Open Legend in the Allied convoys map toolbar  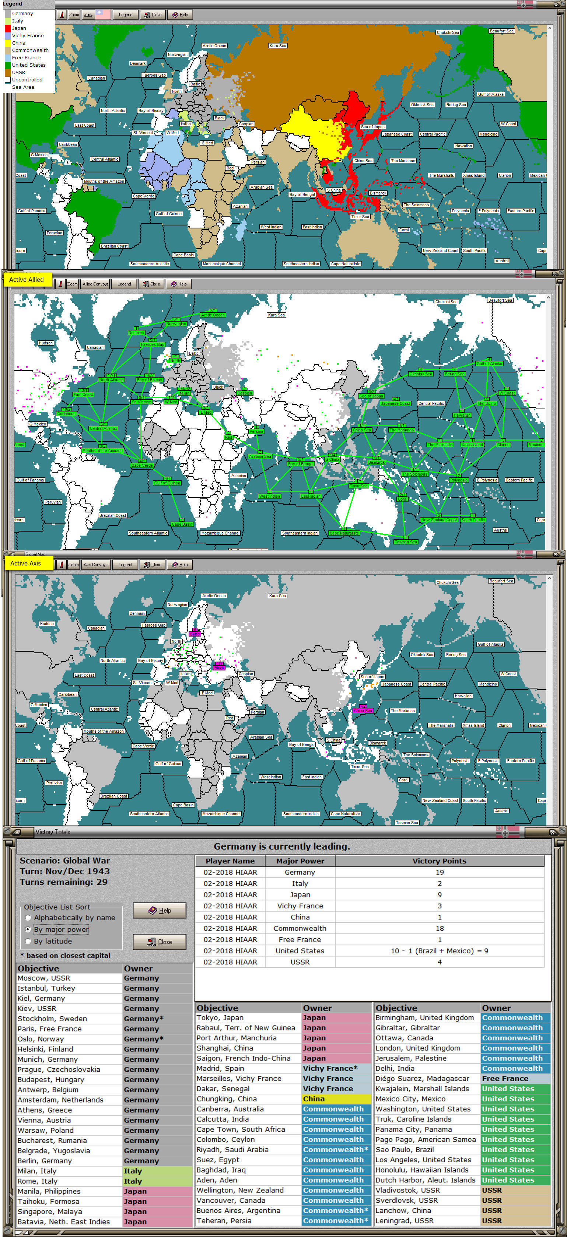click(x=125, y=284)
